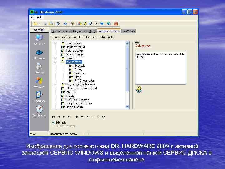This screenshot has width=225, height=169.
Task: Switch to the System overview tab
Action: coord(61,31)
